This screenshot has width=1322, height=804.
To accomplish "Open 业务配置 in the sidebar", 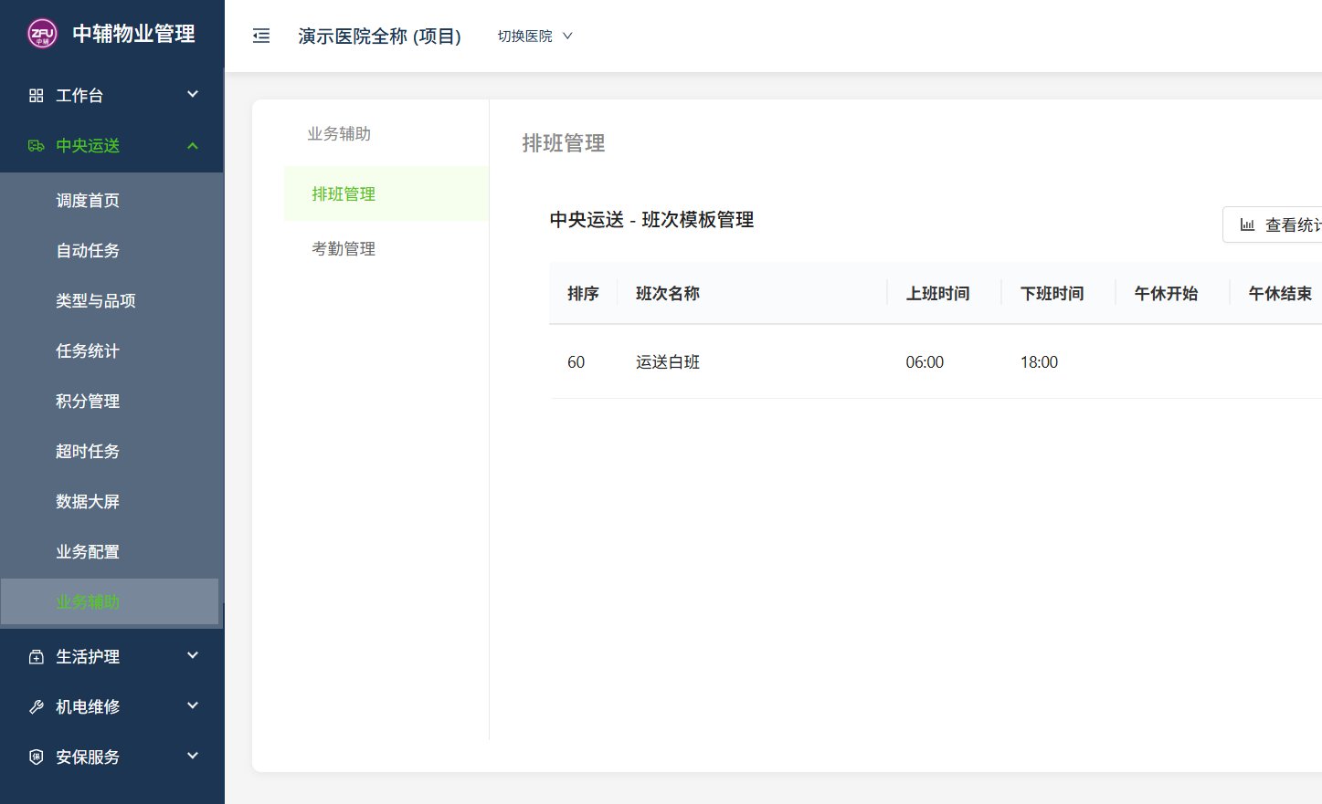I will point(88,551).
